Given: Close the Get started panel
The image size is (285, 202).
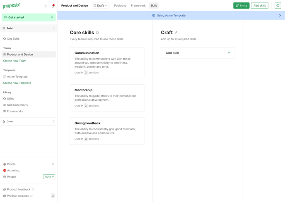Looking at the screenshot, I should coord(52,17).
